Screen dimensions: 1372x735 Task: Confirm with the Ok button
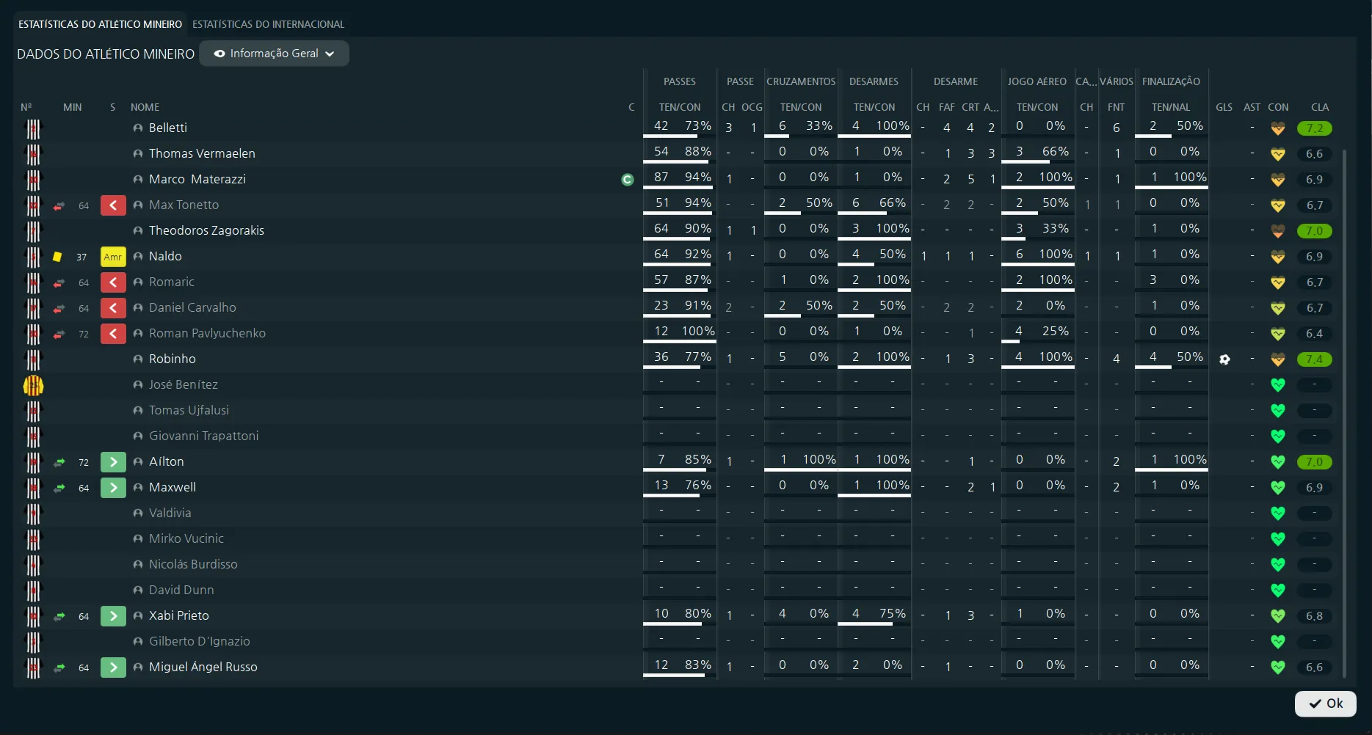coord(1325,703)
